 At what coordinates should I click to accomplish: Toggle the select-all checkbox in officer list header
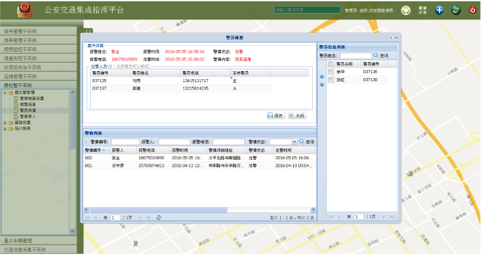[x=330, y=64]
